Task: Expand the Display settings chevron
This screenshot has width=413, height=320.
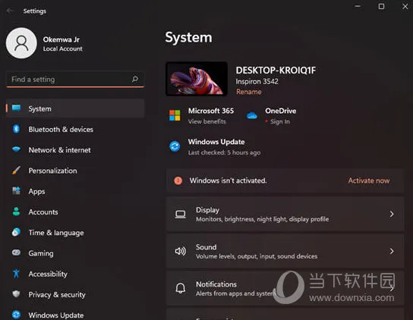Action: pos(392,214)
